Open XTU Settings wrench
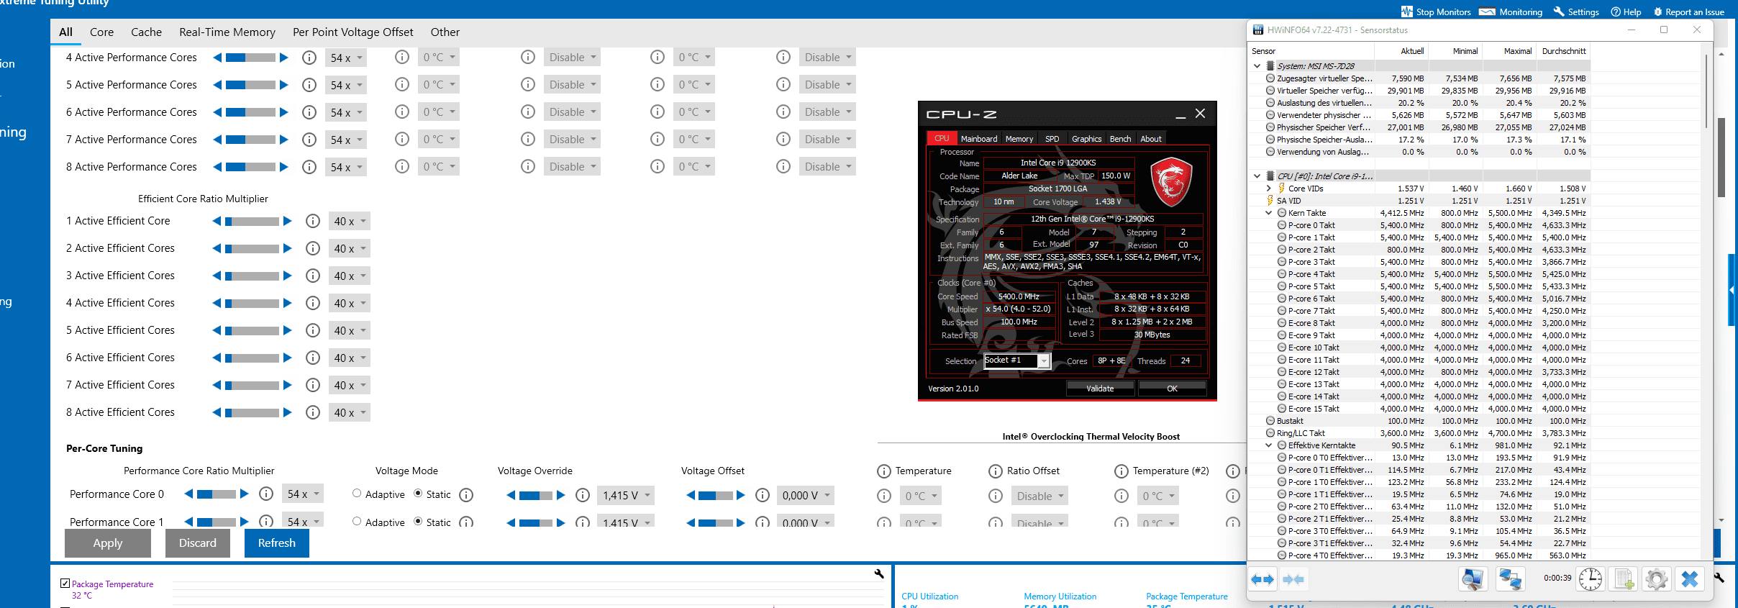Viewport: 1738px width, 608px height. coord(1576,12)
